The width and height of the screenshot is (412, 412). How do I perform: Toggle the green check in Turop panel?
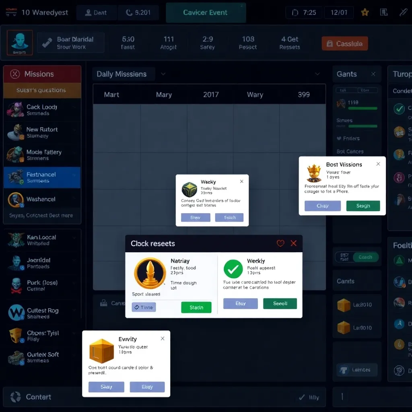(x=399, y=109)
